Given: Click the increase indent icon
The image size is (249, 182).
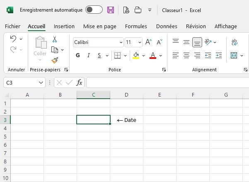Looking at the screenshot, I should point(218,55).
